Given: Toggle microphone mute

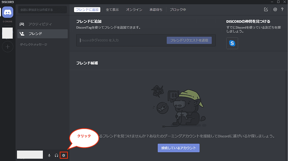Looking at the screenshot, I should pyautogui.click(x=49, y=156).
